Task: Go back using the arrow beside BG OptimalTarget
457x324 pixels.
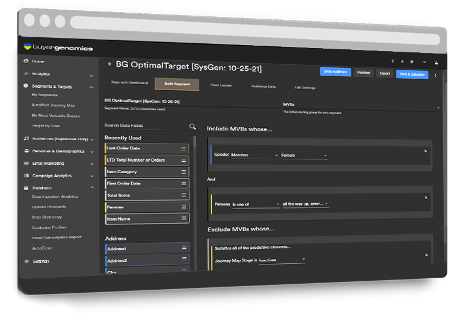Action: tap(109, 64)
